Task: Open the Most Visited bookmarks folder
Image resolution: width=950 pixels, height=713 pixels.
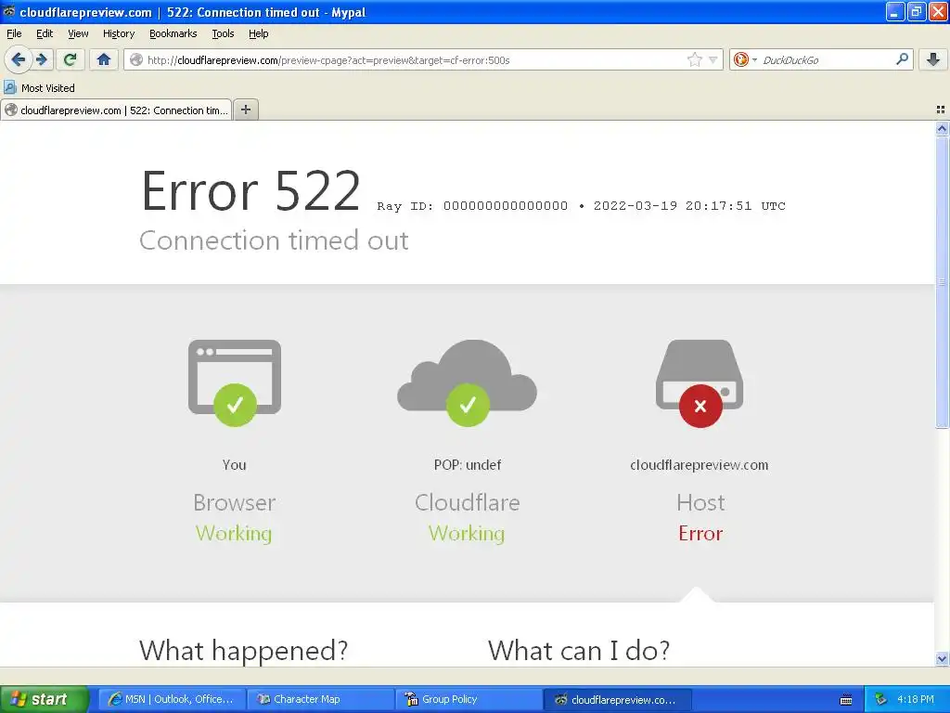Action: coord(39,88)
